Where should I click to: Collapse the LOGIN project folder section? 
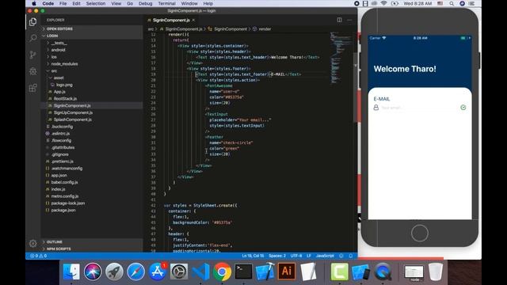(92, 36)
